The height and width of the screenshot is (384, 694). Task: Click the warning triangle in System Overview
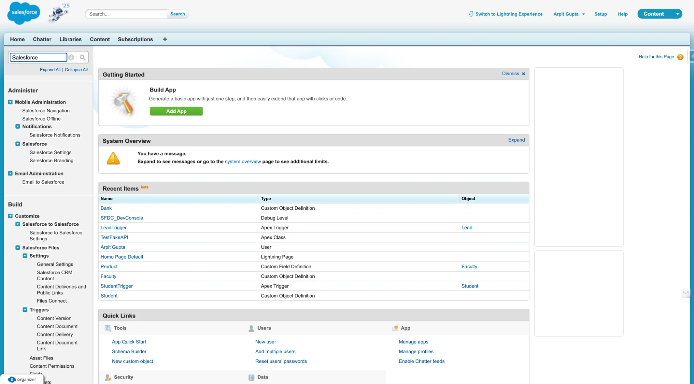pyautogui.click(x=113, y=158)
